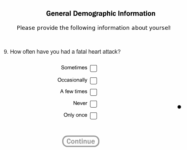
Task: Click the black dot at right edge
Action: [179, 107]
